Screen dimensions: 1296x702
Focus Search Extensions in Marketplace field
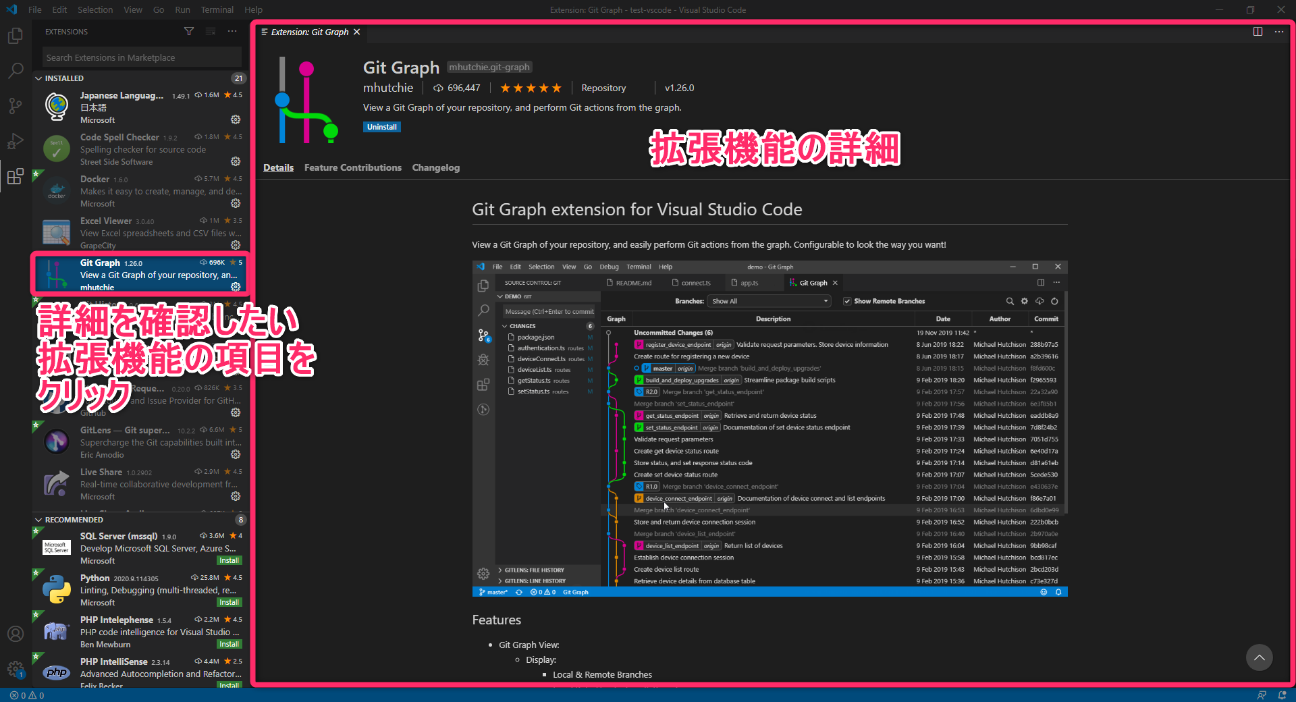point(142,57)
